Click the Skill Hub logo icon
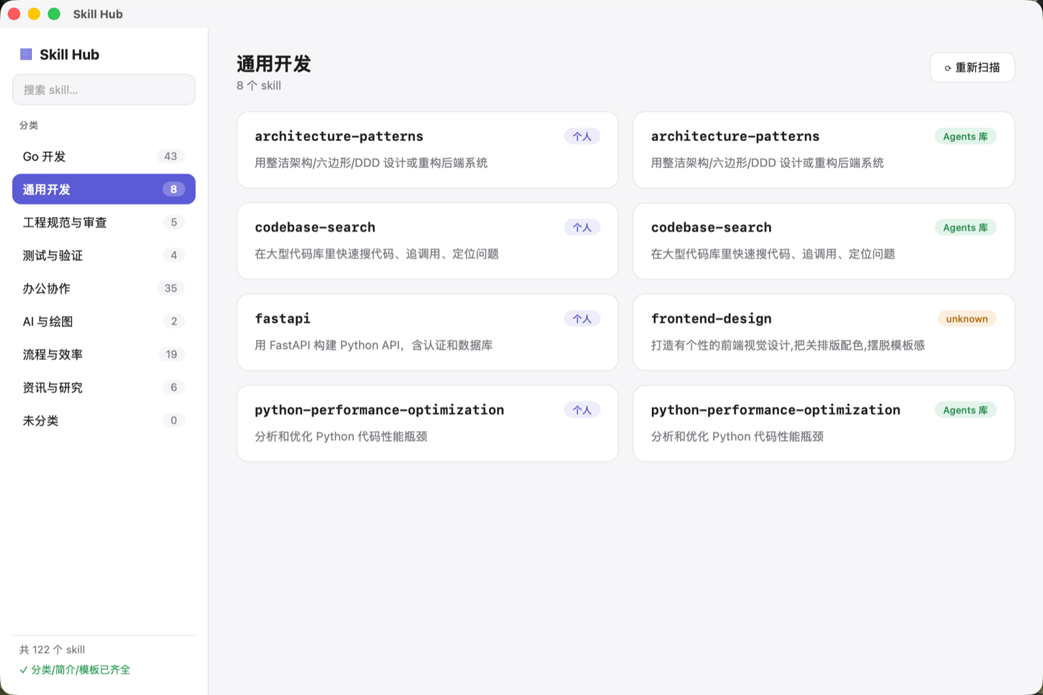Viewport: 1043px width, 695px height. (x=26, y=54)
